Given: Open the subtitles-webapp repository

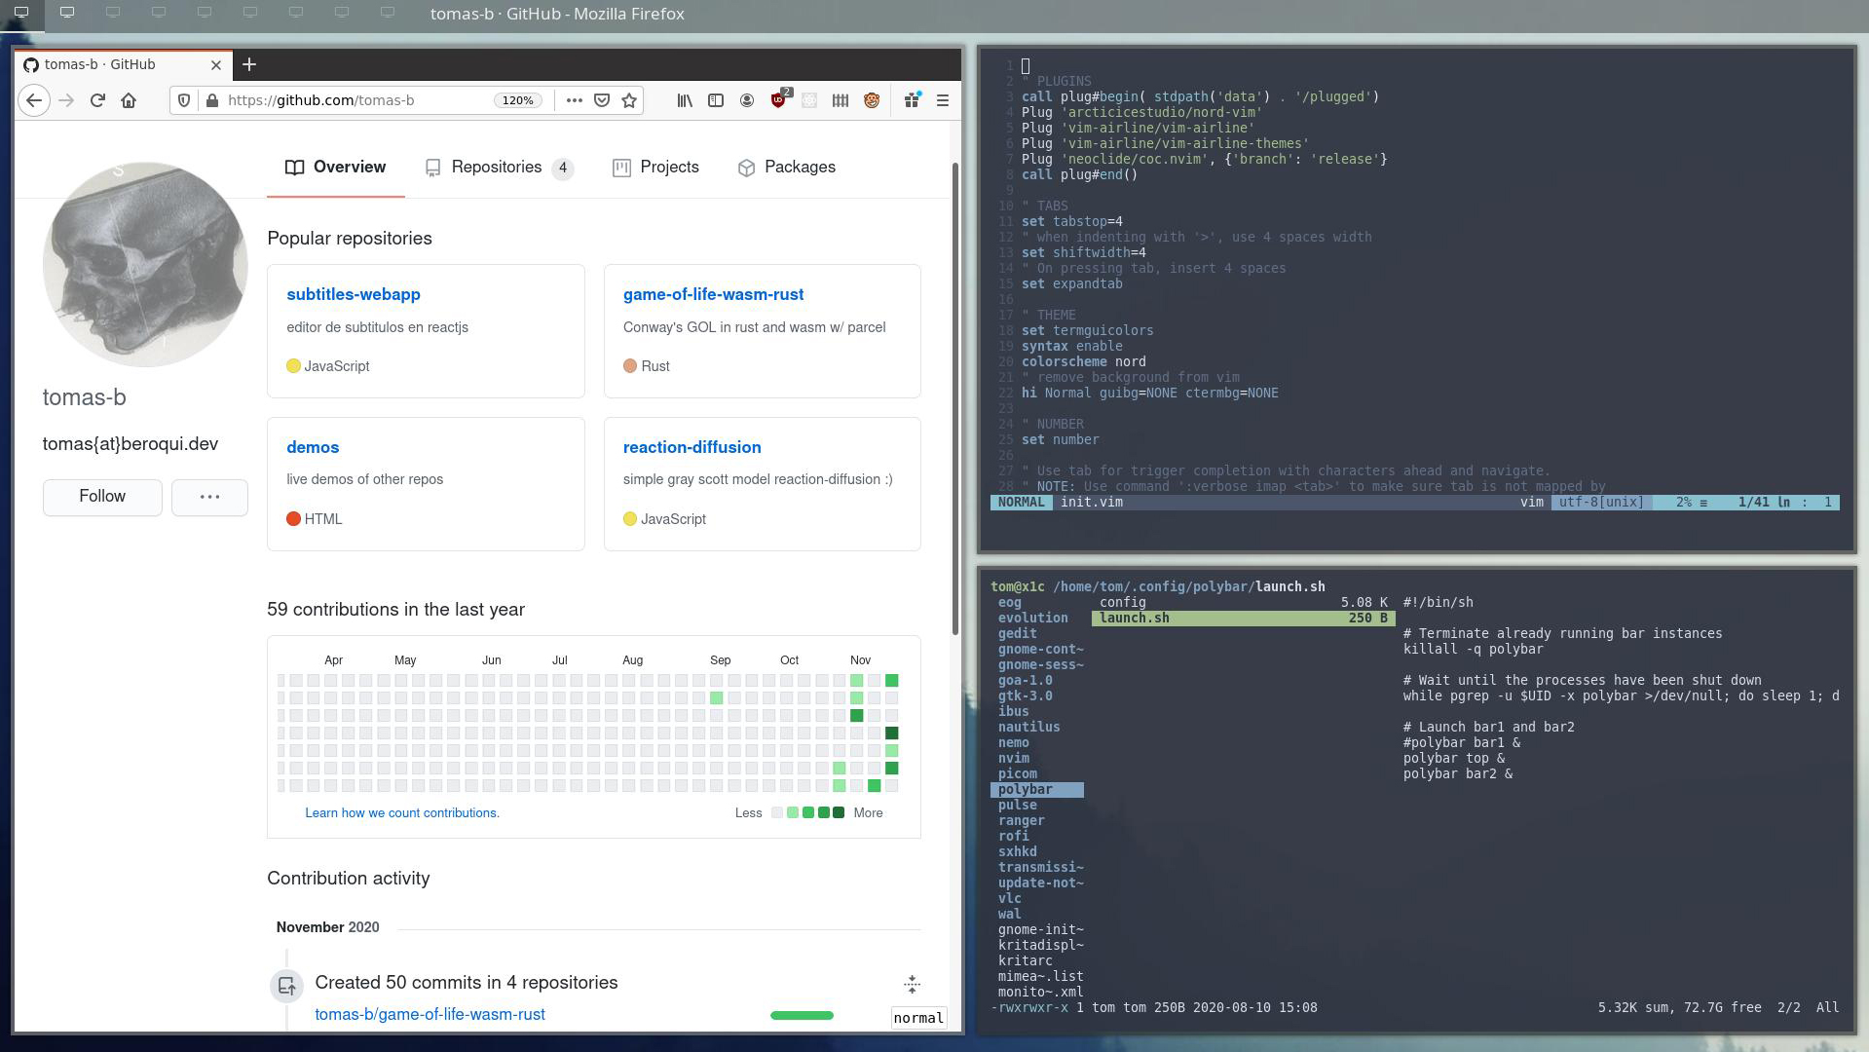Looking at the screenshot, I should click(x=354, y=294).
